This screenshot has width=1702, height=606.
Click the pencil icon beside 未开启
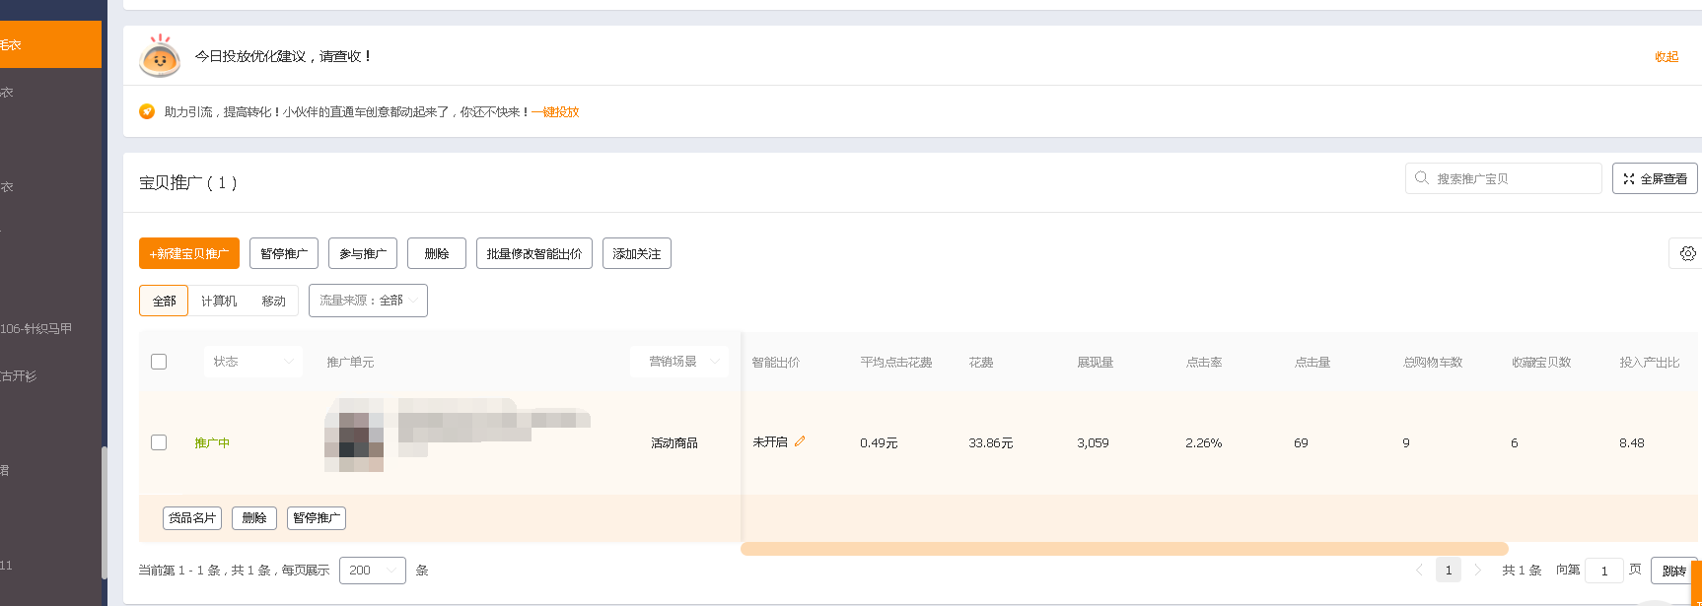pyautogui.click(x=800, y=441)
